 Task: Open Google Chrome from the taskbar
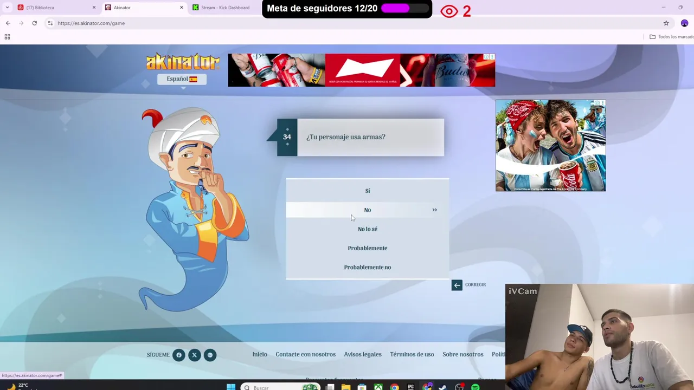pyautogui.click(x=395, y=387)
